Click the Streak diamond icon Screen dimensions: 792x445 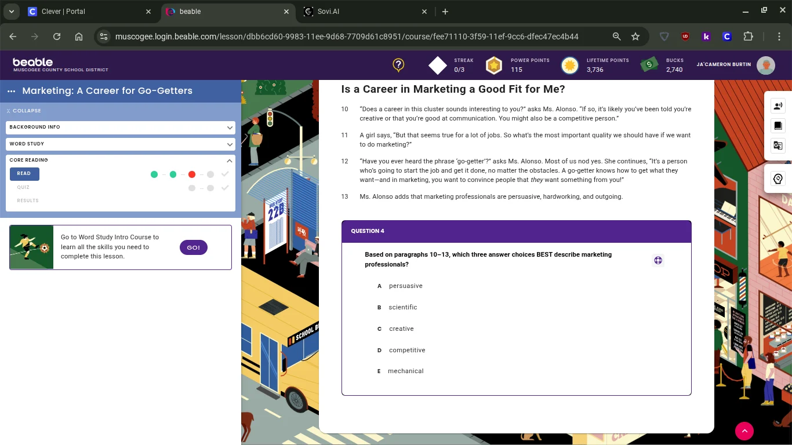(x=438, y=65)
